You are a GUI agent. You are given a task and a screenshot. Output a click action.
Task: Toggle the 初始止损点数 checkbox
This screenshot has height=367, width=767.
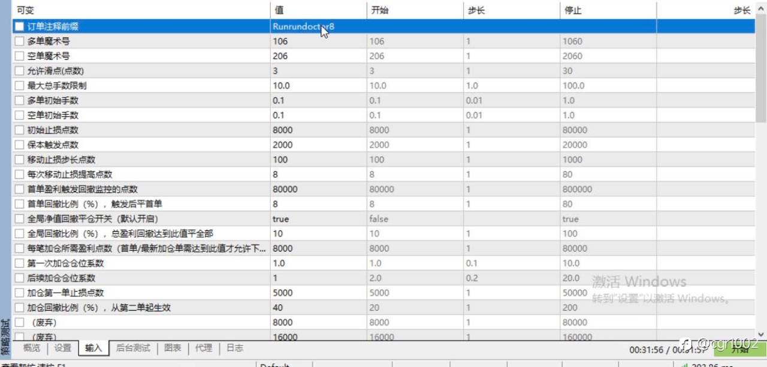(x=20, y=130)
